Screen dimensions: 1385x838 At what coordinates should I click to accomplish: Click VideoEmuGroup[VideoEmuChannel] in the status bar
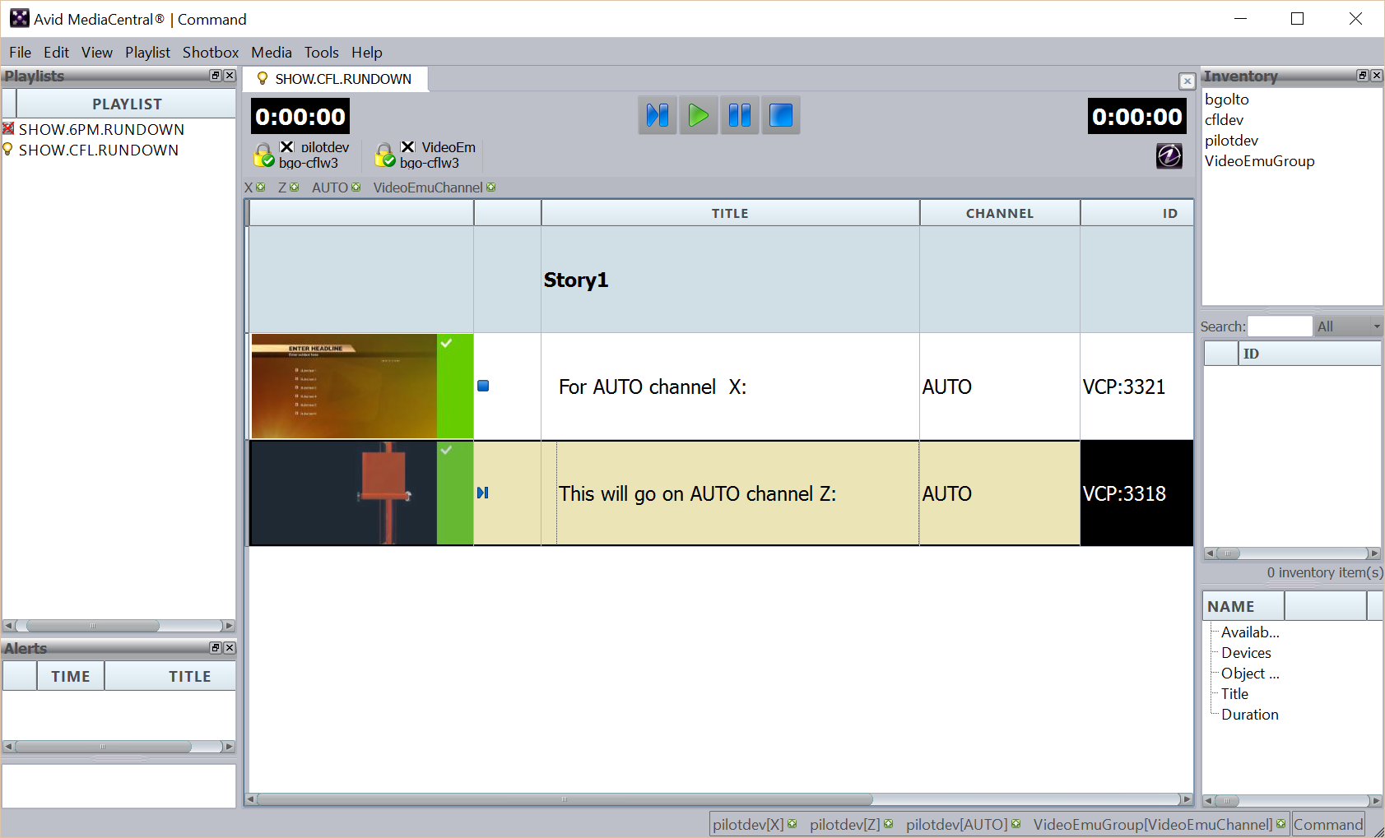[1152, 824]
